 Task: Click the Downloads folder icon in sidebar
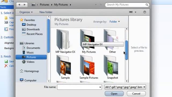[x=24, y=29]
